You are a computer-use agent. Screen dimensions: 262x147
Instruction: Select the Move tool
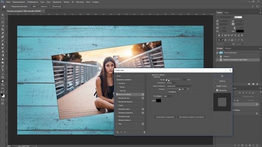coord(2,15)
